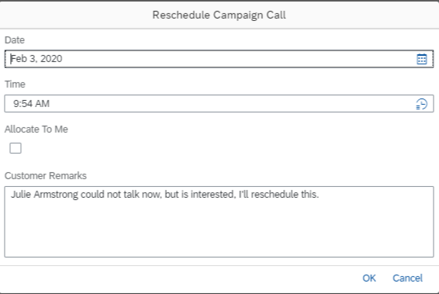This screenshot has height=294, width=439.
Task: Confirm reschedule with OK button
Action: coord(369,278)
